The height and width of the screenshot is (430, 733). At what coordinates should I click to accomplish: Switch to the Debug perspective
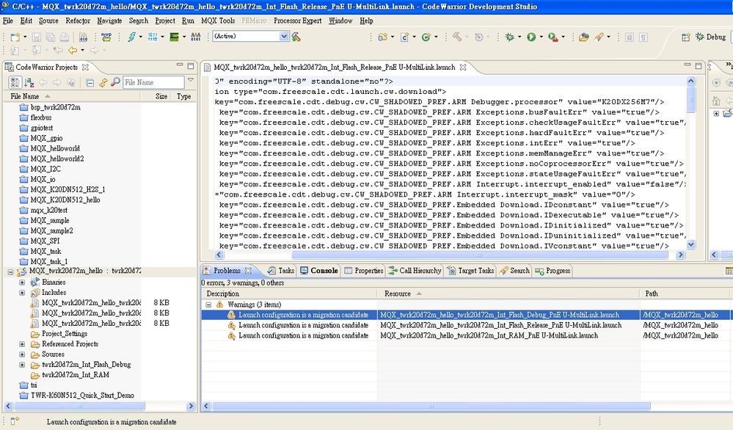(710, 37)
